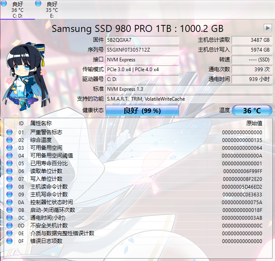Select attribute name 已用寿命百分比
Viewport: 275px width, 261px height.
click(x=49, y=163)
